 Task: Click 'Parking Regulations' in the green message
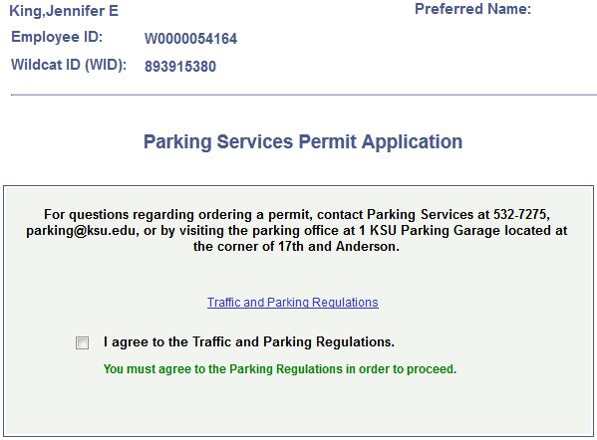286,369
